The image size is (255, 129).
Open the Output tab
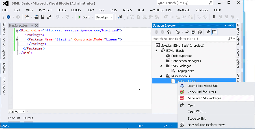click(x=28, y=118)
